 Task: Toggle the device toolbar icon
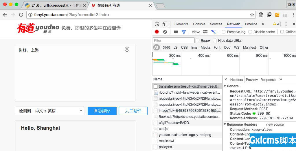pos(165,24)
